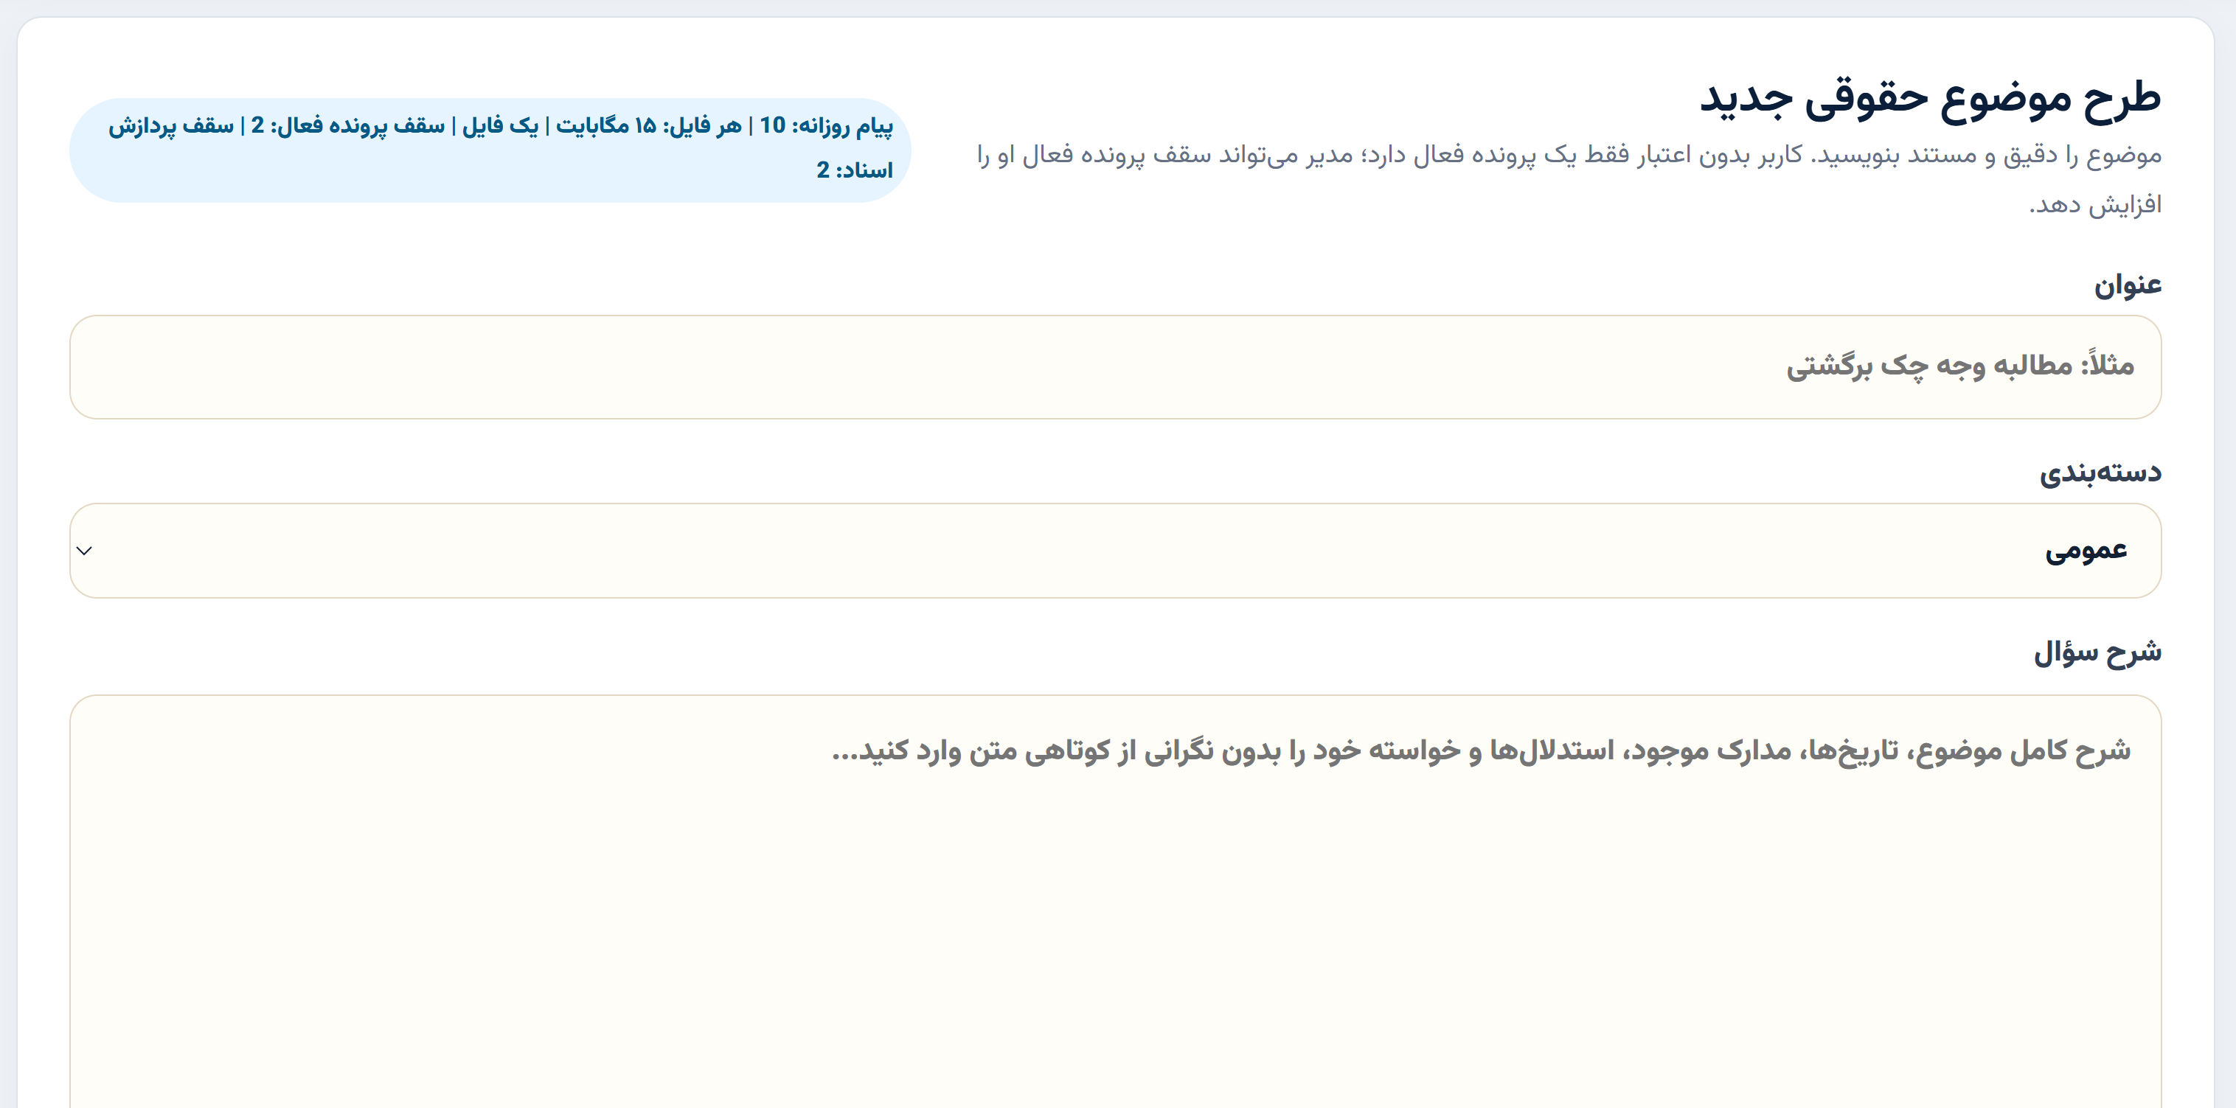Click the شرح سؤال field label

pyautogui.click(x=2097, y=652)
